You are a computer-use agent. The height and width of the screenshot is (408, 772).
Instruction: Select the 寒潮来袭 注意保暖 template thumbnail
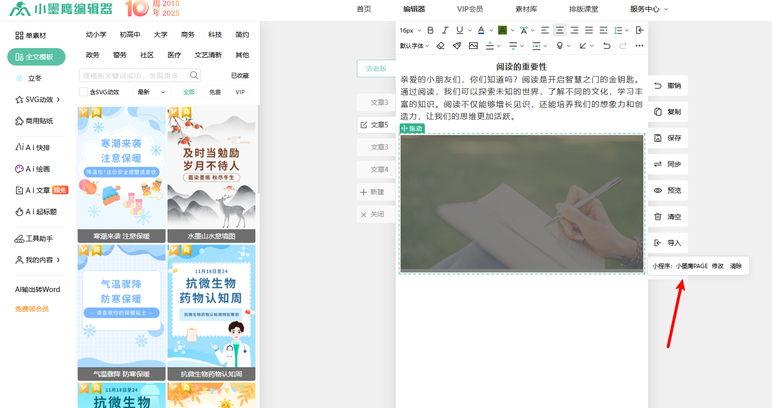click(121, 174)
